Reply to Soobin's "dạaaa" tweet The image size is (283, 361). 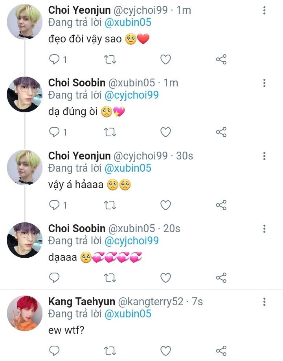pos(54,278)
